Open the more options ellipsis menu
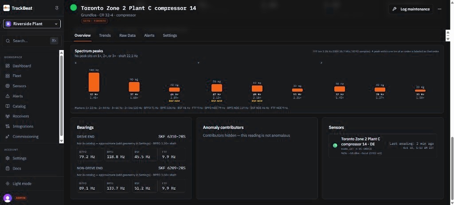This screenshot has height=205, width=454. pos(439,9)
